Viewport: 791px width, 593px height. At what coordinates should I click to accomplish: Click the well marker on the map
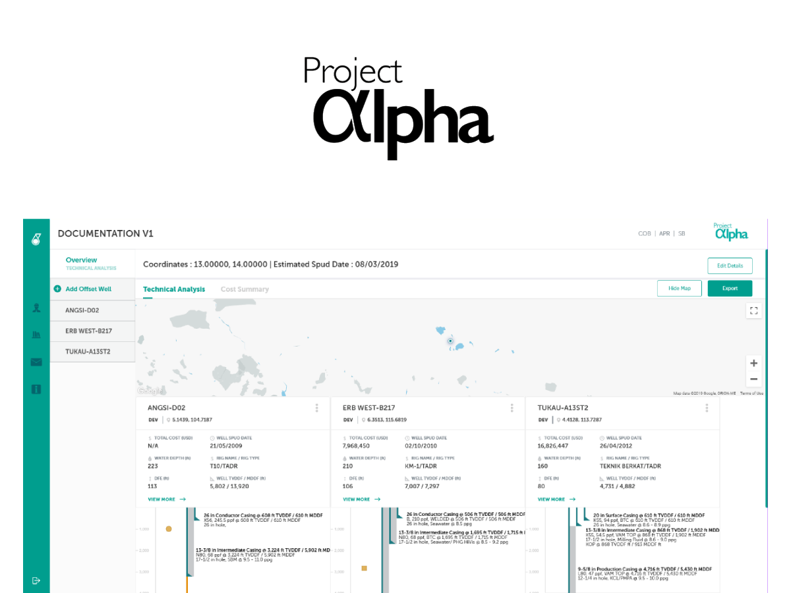click(450, 341)
